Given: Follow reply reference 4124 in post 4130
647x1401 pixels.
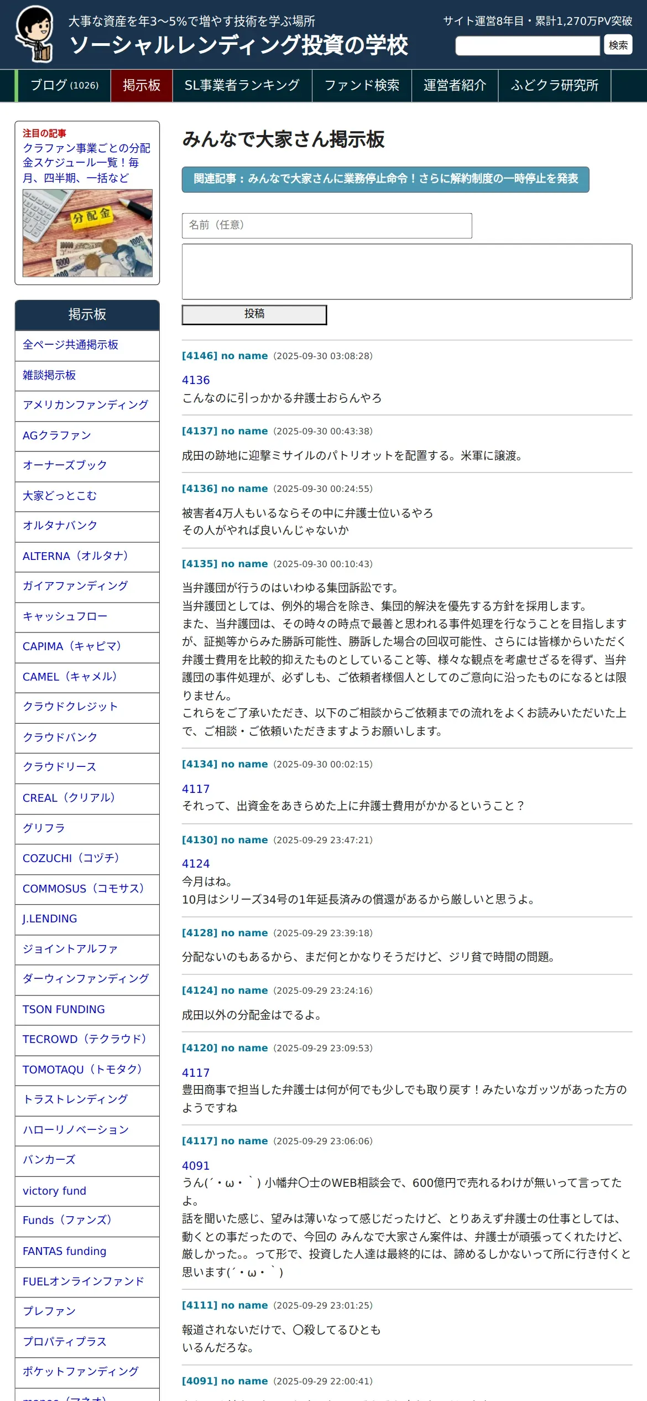Looking at the screenshot, I should pos(196,864).
